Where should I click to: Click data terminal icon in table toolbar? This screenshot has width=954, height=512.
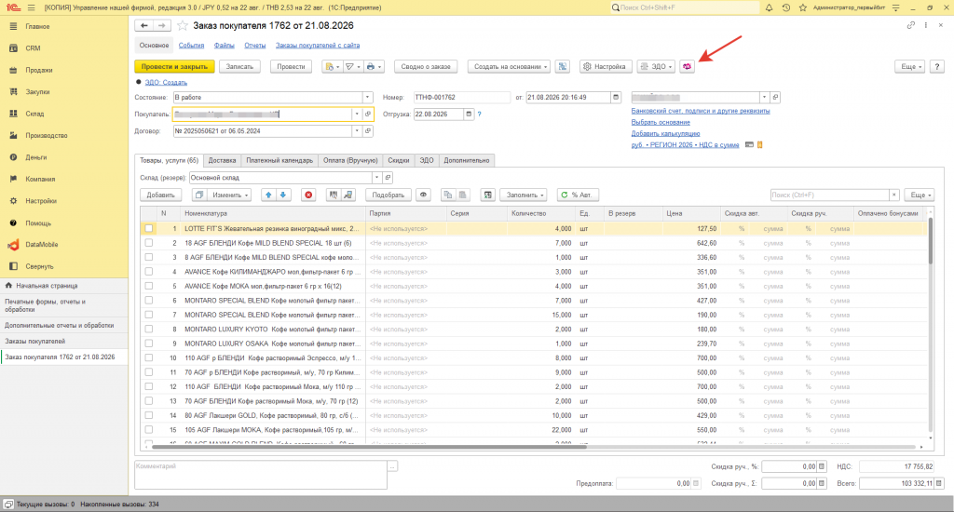point(348,195)
